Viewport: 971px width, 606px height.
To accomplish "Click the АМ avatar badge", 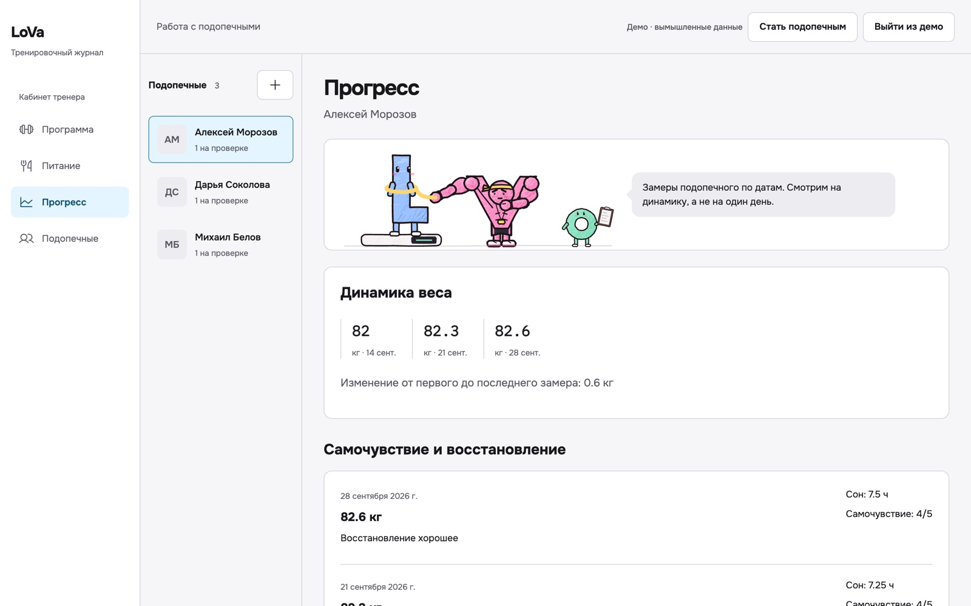I will coord(172,139).
